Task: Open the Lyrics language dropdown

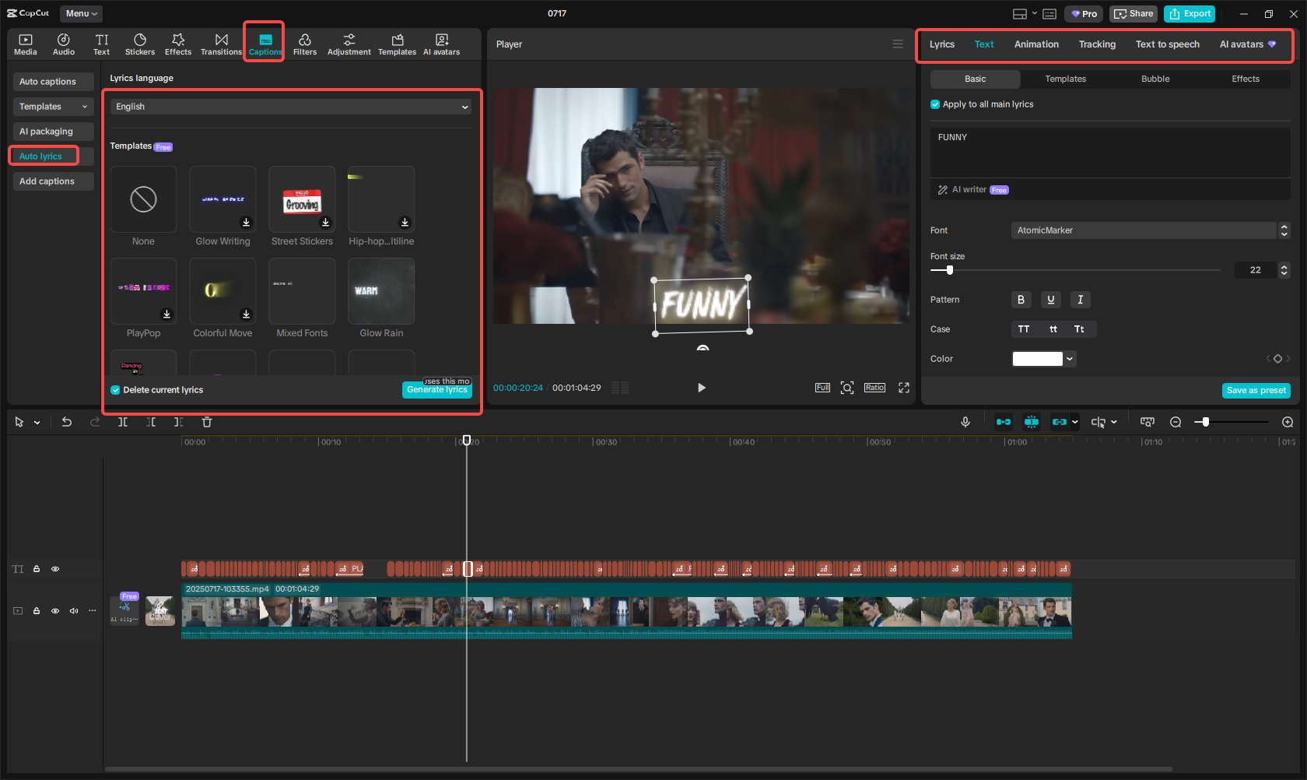Action: pos(291,107)
